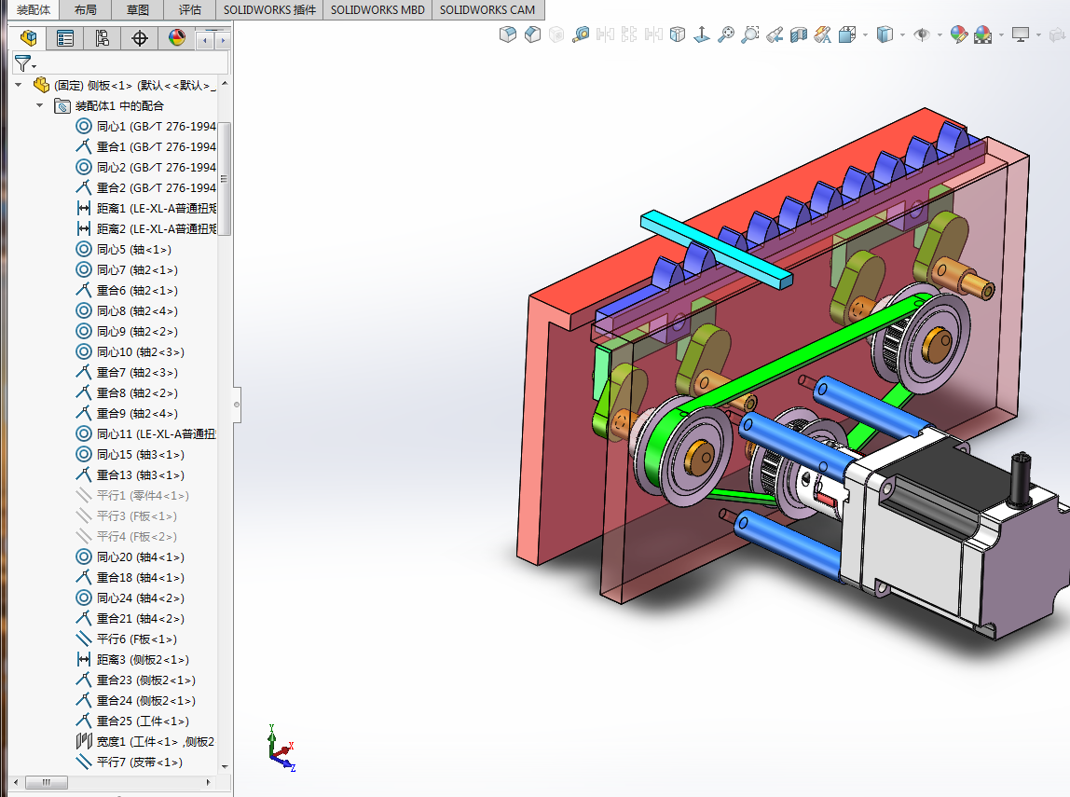
Task: Click the Edit Appearance color ball icon
Action: [958, 34]
